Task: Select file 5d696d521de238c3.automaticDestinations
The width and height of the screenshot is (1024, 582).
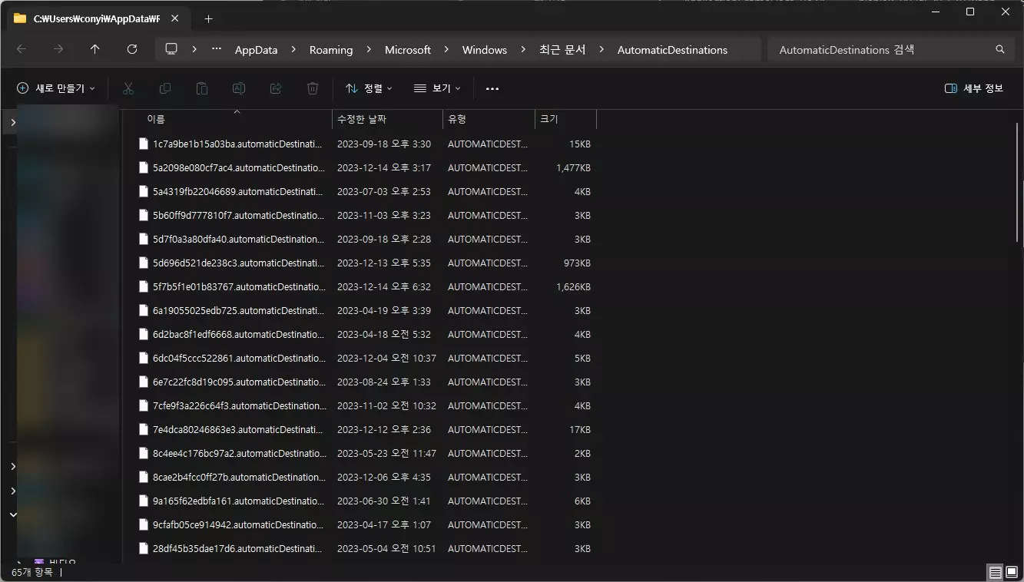Action: coord(238,263)
